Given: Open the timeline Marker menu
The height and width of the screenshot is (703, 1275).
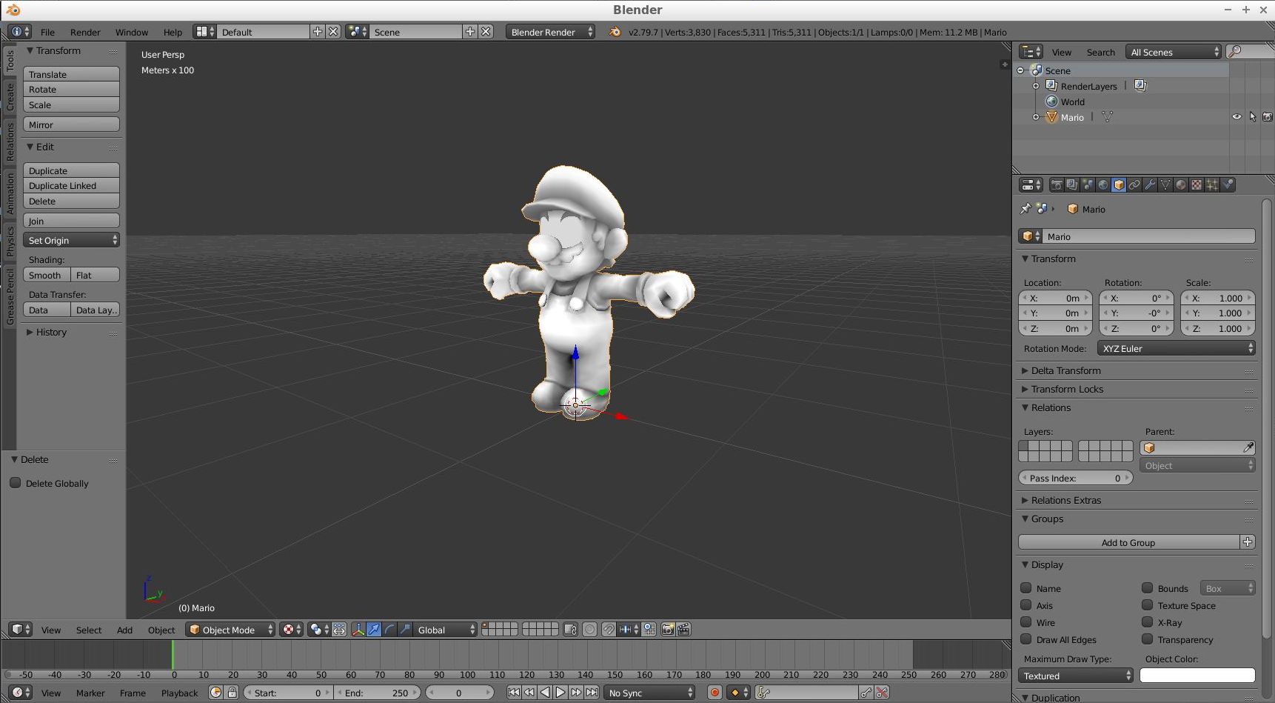Looking at the screenshot, I should (90, 693).
